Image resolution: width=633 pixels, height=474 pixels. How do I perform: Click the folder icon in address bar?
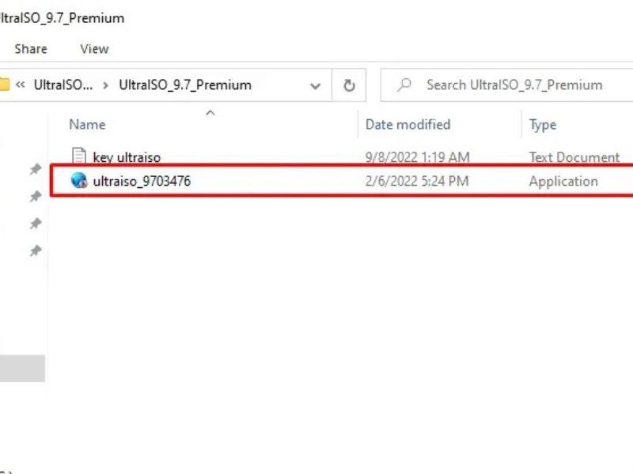click(4, 85)
